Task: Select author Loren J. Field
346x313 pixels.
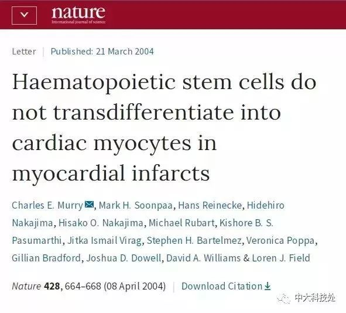Action: (x=281, y=258)
